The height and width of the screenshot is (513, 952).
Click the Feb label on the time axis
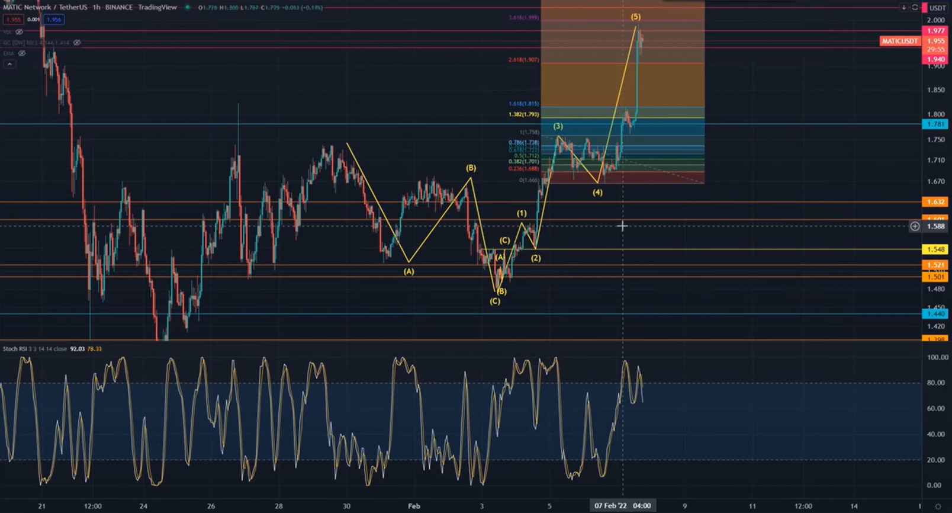414,506
